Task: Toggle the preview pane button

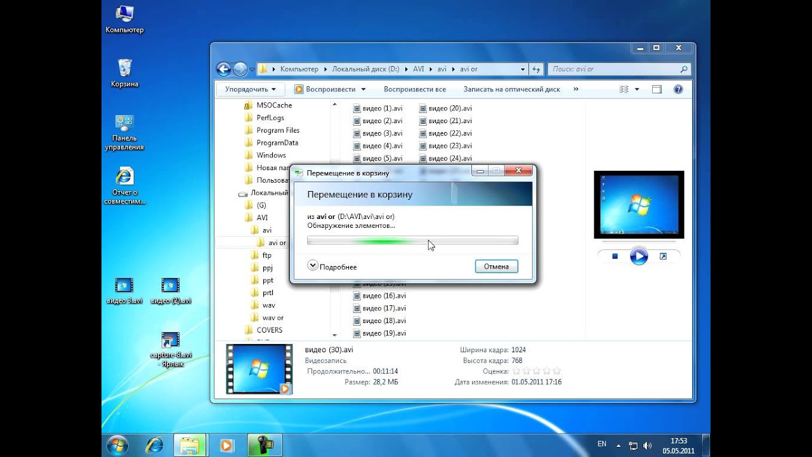Action: (x=657, y=89)
